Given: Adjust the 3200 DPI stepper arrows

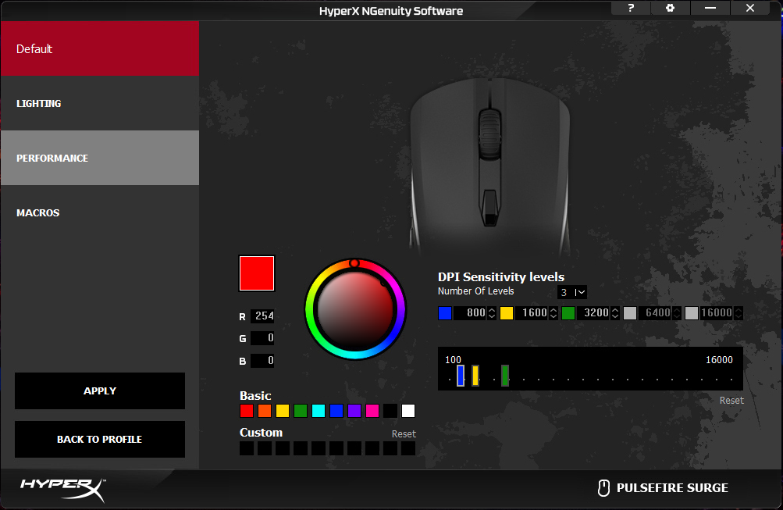Looking at the screenshot, I should click(615, 313).
